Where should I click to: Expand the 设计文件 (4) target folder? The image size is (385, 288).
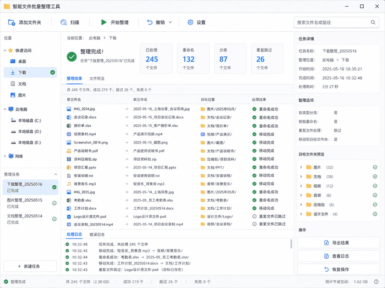[x=301, y=214]
